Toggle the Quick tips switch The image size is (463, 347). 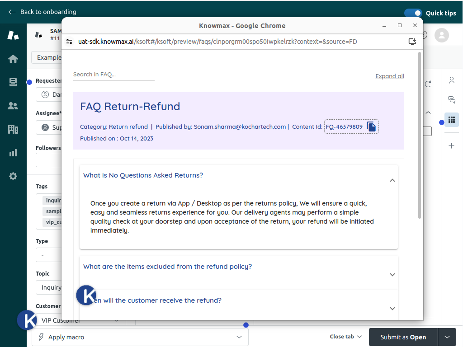pyautogui.click(x=413, y=13)
